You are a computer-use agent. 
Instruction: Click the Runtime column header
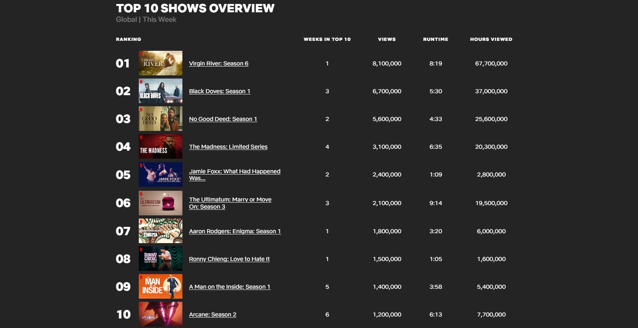pyautogui.click(x=436, y=39)
